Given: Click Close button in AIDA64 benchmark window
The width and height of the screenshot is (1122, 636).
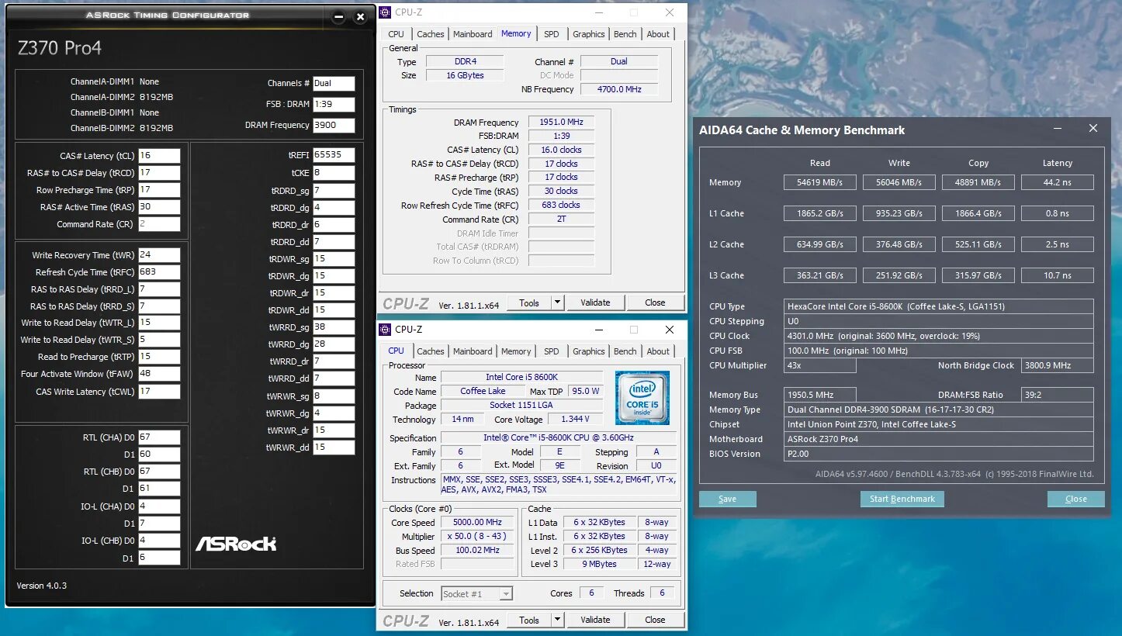Looking at the screenshot, I should [x=1075, y=499].
